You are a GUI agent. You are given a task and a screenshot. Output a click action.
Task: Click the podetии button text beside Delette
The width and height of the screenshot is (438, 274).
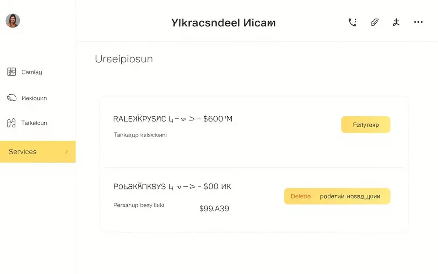(x=350, y=196)
